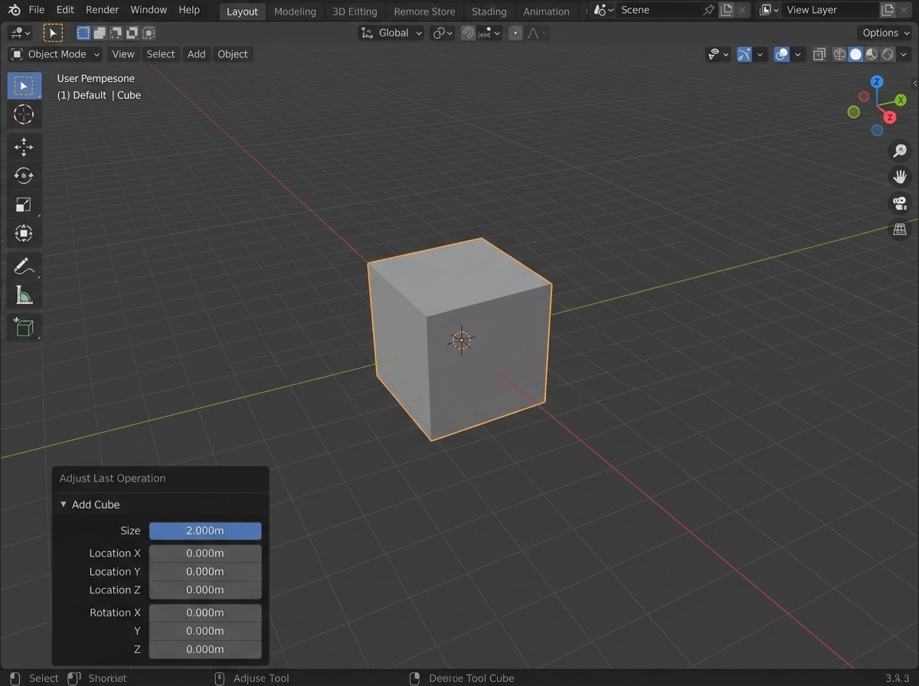Click the green X axis gizmo handle
Image resolution: width=919 pixels, height=686 pixels.
pyautogui.click(x=901, y=100)
